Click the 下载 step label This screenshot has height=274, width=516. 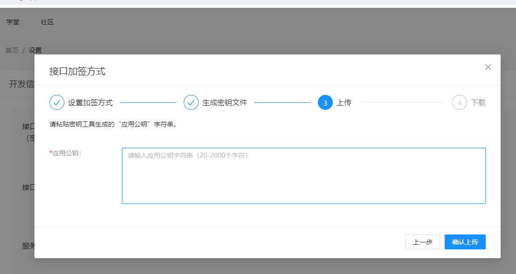(478, 103)
